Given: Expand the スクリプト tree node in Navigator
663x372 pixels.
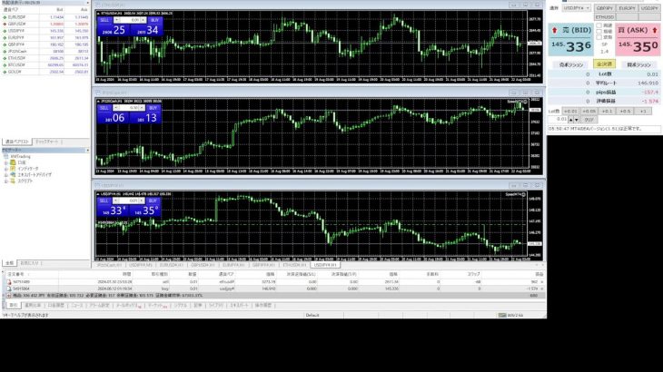Looking at the screenshot, I should (x=5, y=181).
